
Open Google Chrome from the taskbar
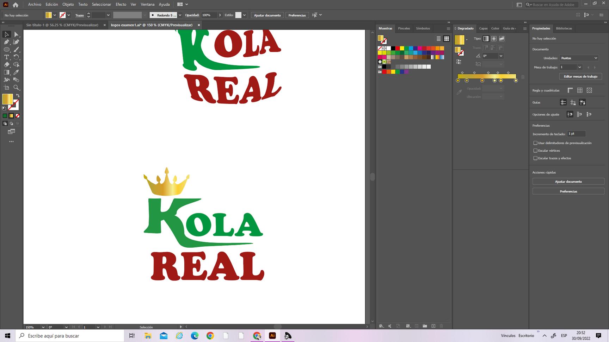210,336
